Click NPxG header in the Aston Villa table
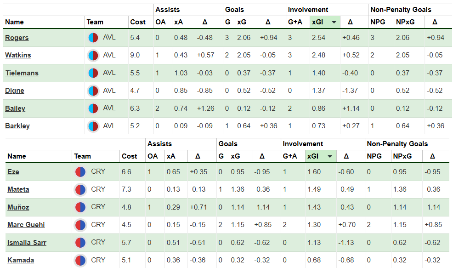453x273 pixels. (x=402, y=22)
